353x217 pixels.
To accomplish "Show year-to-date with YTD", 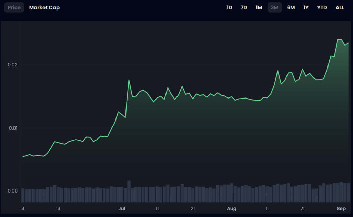I will coord(322,7).
